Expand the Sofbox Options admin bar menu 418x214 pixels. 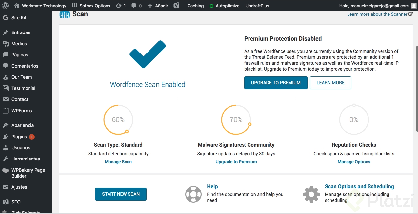91,6
